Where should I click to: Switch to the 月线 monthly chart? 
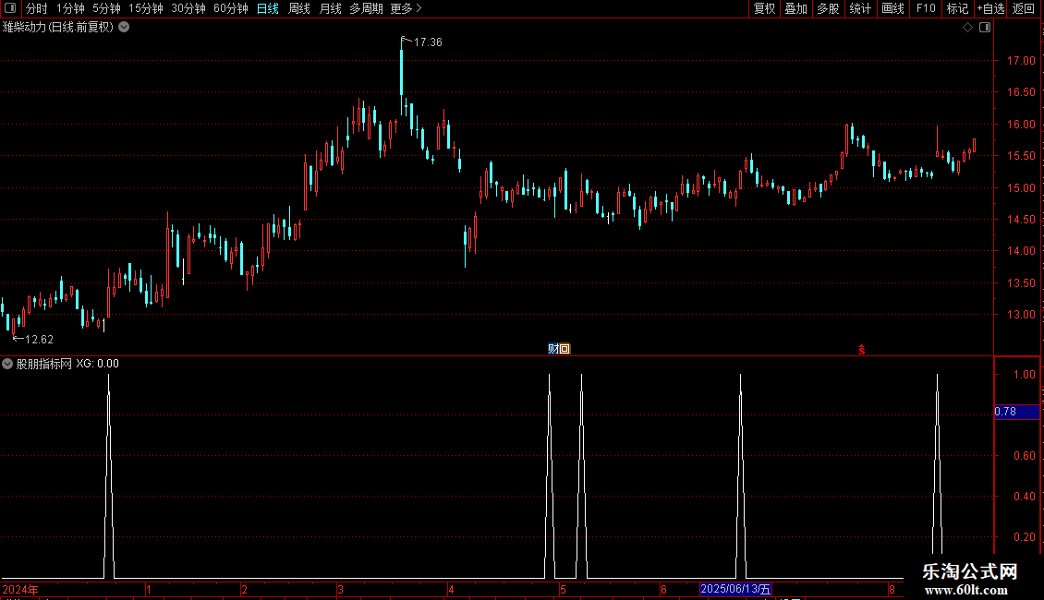(330, 8)
